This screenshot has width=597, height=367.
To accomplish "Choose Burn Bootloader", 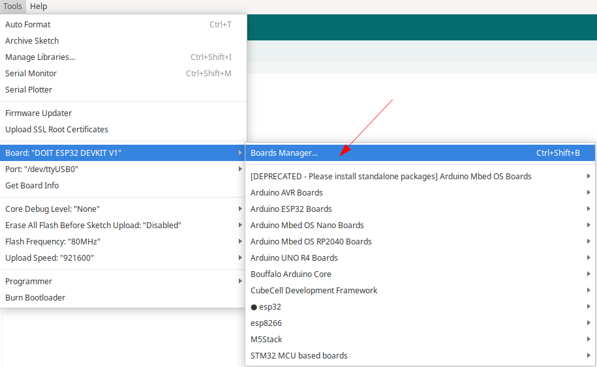I will pos(123,298).
